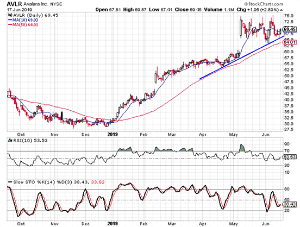Click the Volume 1.1M value
Viewport: 300px width, 227px height.
pyautogui.click(x=219, y=10)
